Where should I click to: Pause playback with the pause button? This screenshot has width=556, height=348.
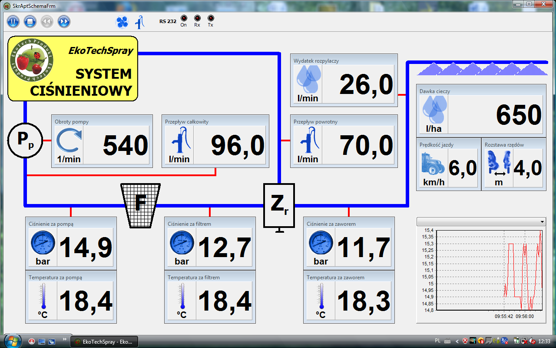[13, 21]
